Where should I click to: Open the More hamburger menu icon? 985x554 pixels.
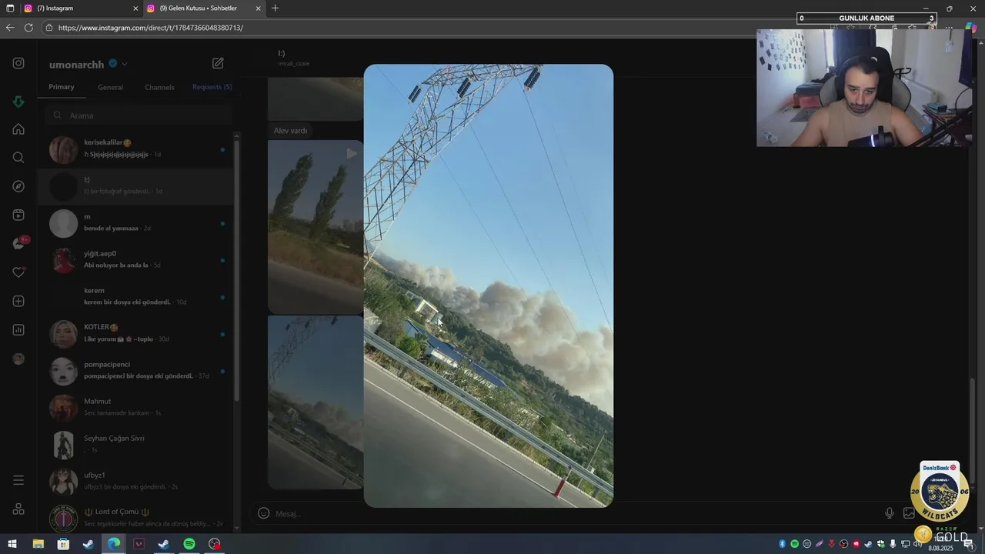point(18,480)
